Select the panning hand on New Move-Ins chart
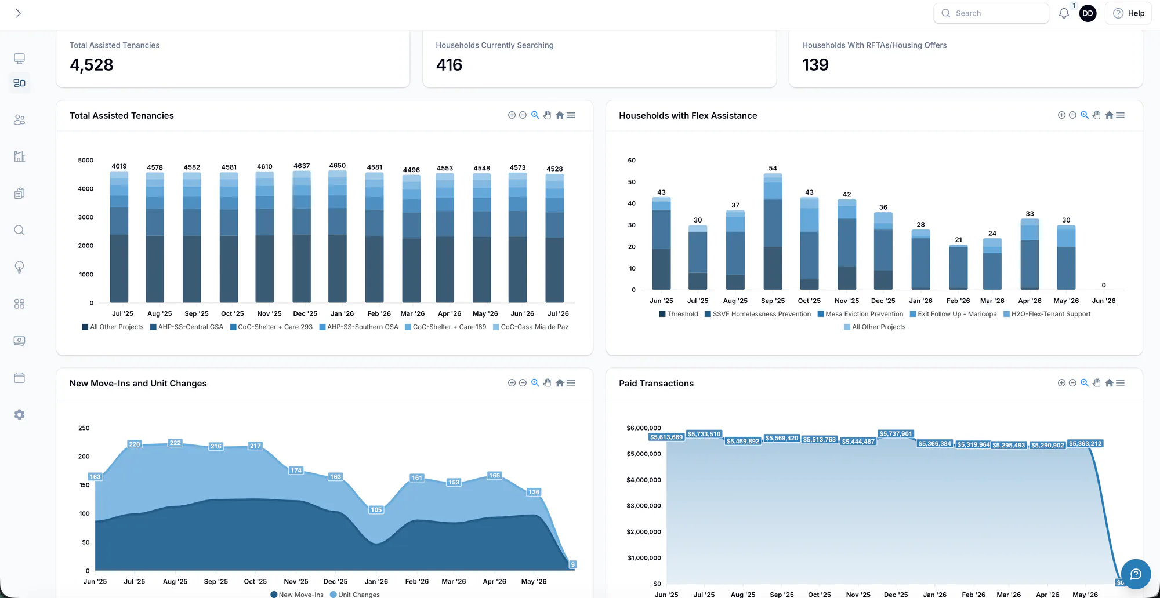1160x598 pixels. pos(547,383)
